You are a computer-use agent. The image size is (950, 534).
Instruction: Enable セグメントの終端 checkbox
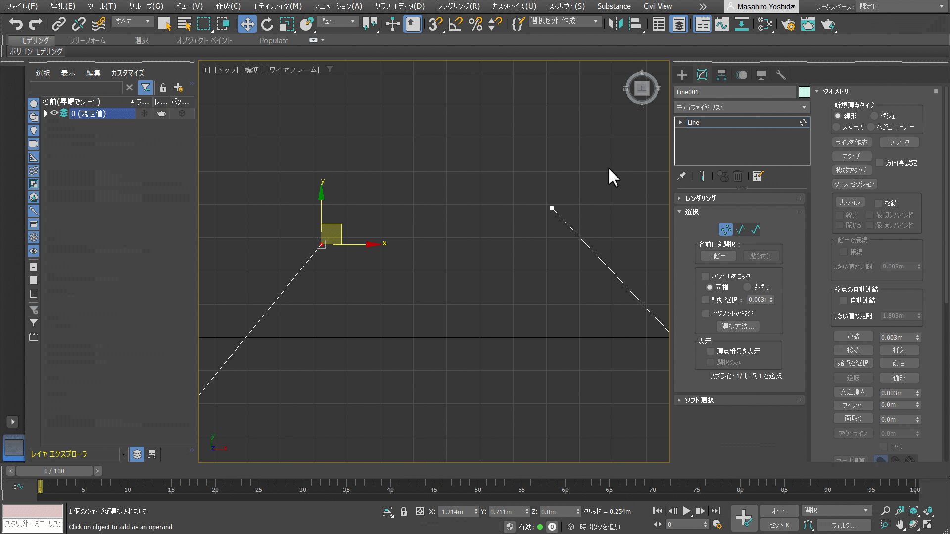click(706, 313)
